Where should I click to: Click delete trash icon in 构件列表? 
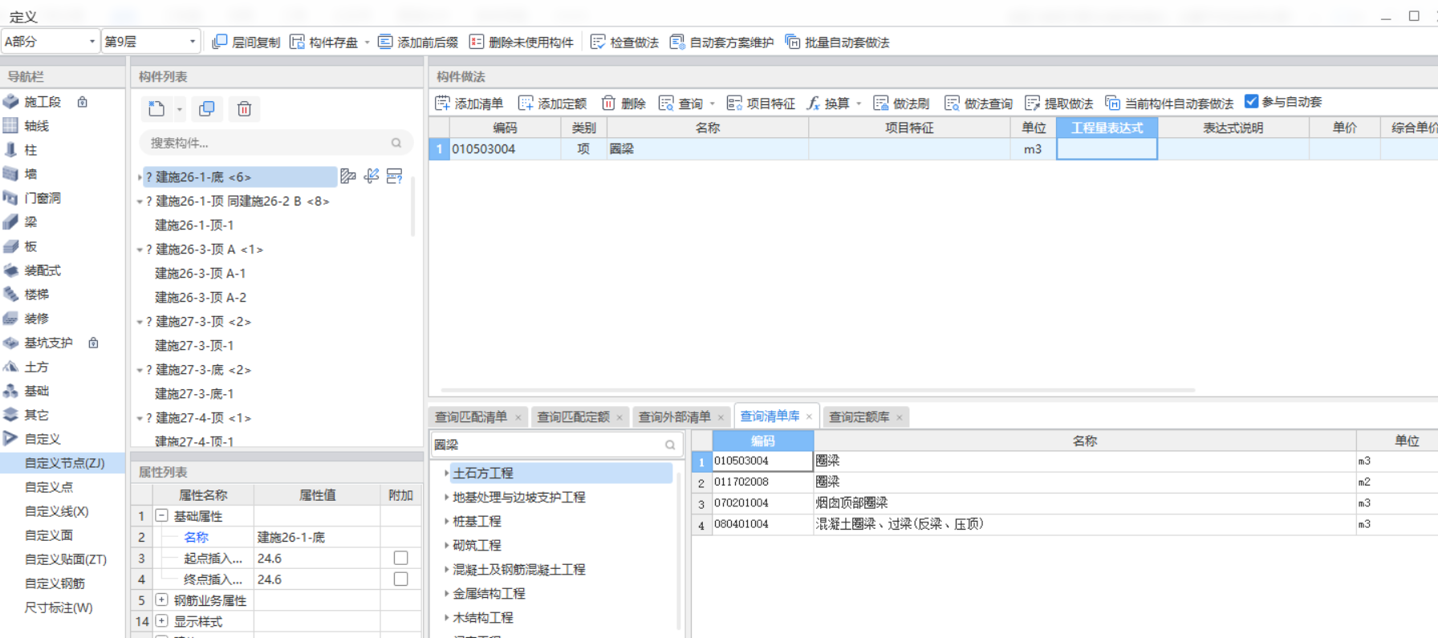pyautogui.click(x=244, y=108)
